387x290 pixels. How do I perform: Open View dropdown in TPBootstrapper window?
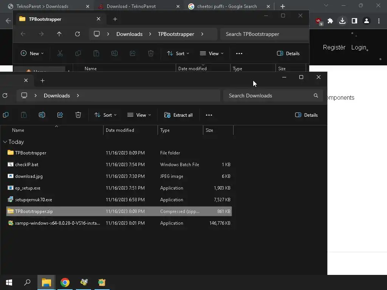(x=212, y=53)
